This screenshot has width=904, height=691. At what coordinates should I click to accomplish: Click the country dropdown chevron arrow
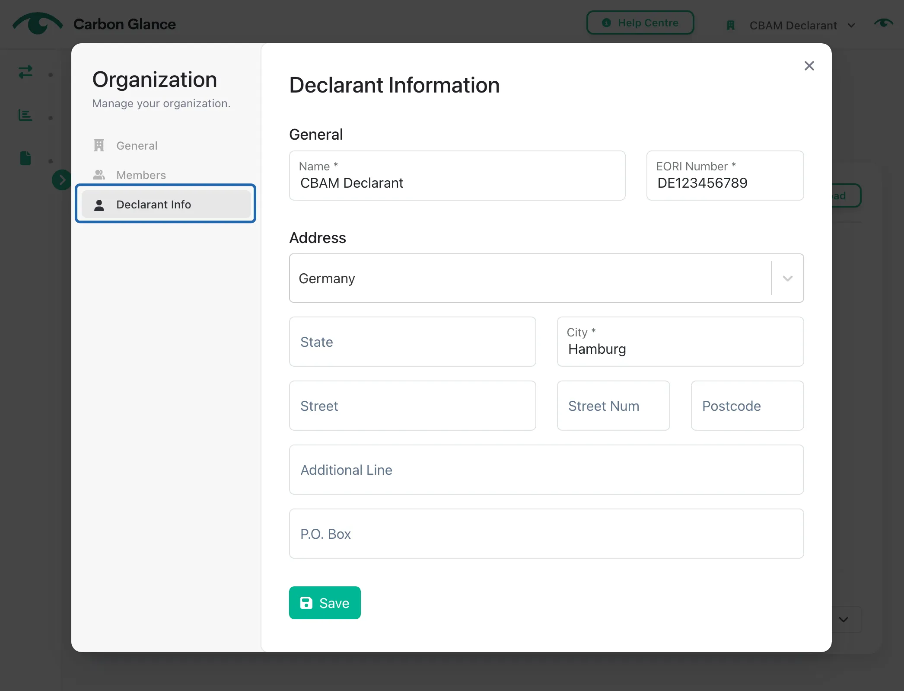coord(788,278)
